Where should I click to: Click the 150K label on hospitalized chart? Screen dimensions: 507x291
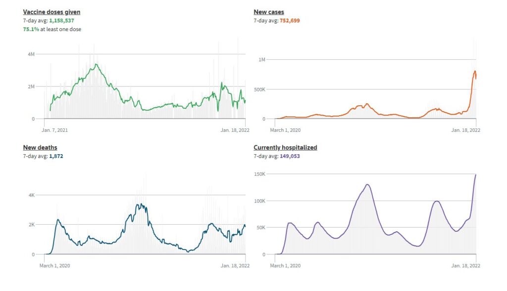click(x=260, y=174)
